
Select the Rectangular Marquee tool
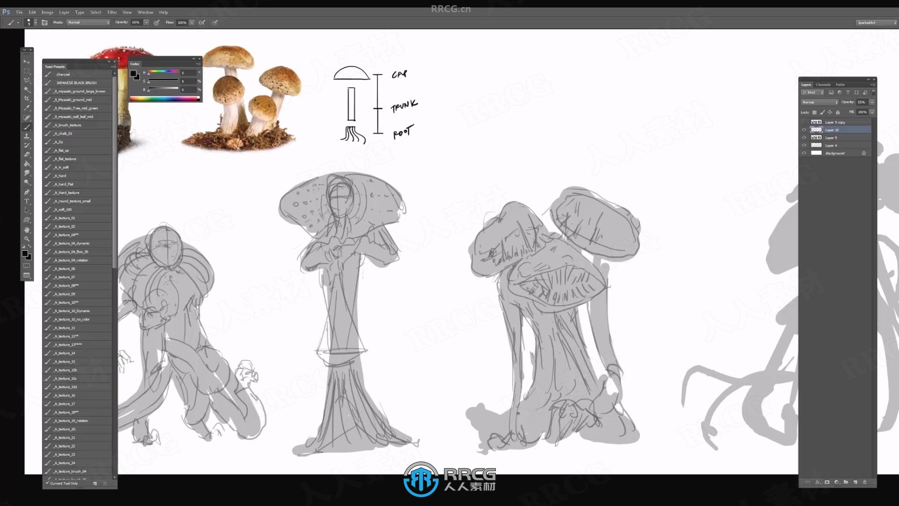pyautogui.click(x=27, y=71)
